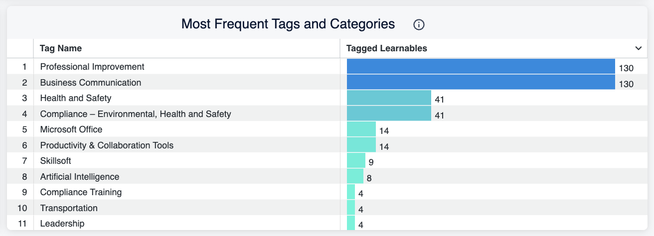The height and width of the screenshot is (236, 654).
Task: Open Productivity & Collaboration Tools tag
Action: tap(107, 145)
